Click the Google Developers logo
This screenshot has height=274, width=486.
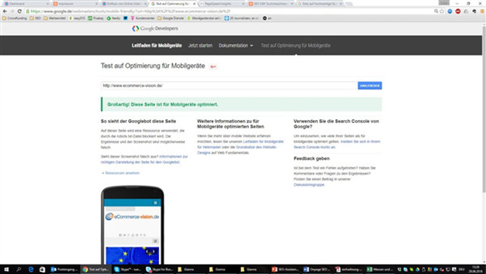155,28
